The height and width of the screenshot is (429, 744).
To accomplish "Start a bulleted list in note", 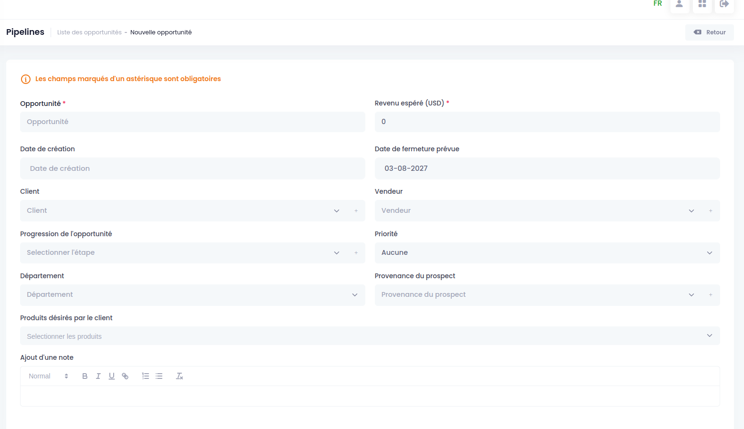I will pyautogui.click(x=159, y=376).
